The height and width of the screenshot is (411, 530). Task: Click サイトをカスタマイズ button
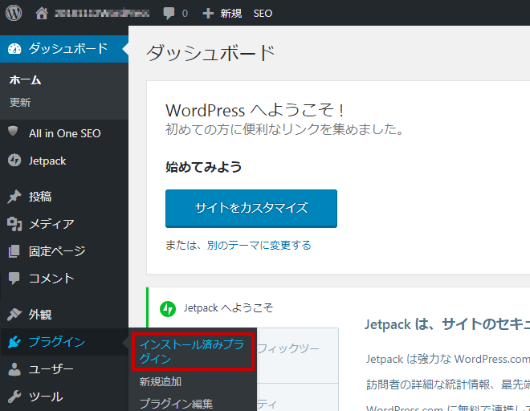click(251, 208)
